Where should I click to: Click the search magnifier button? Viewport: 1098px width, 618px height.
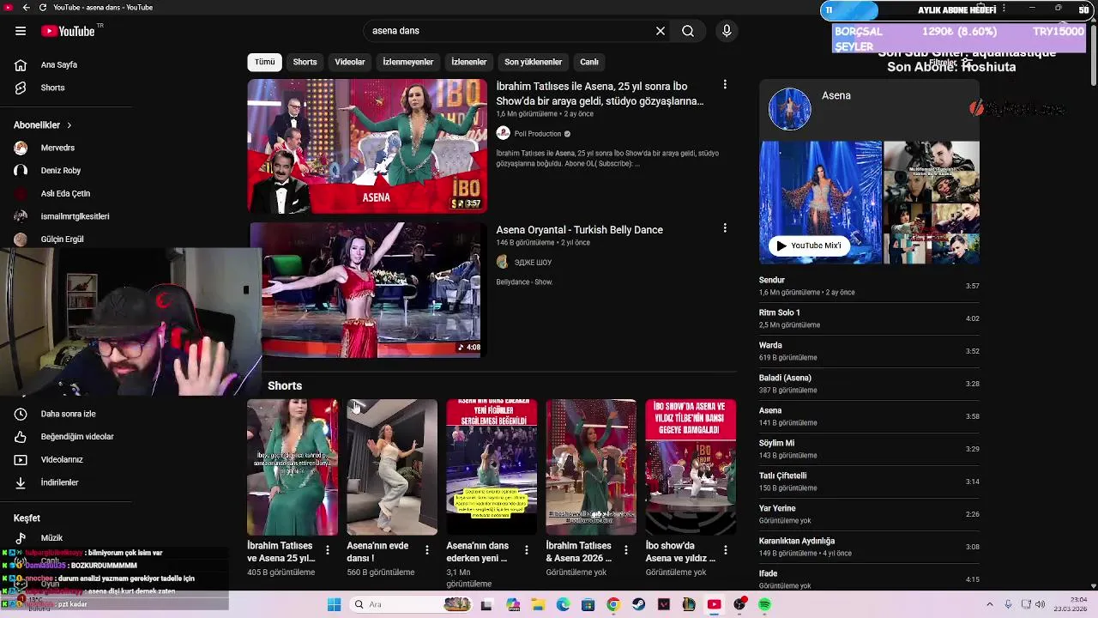click(x=688, y=31)
